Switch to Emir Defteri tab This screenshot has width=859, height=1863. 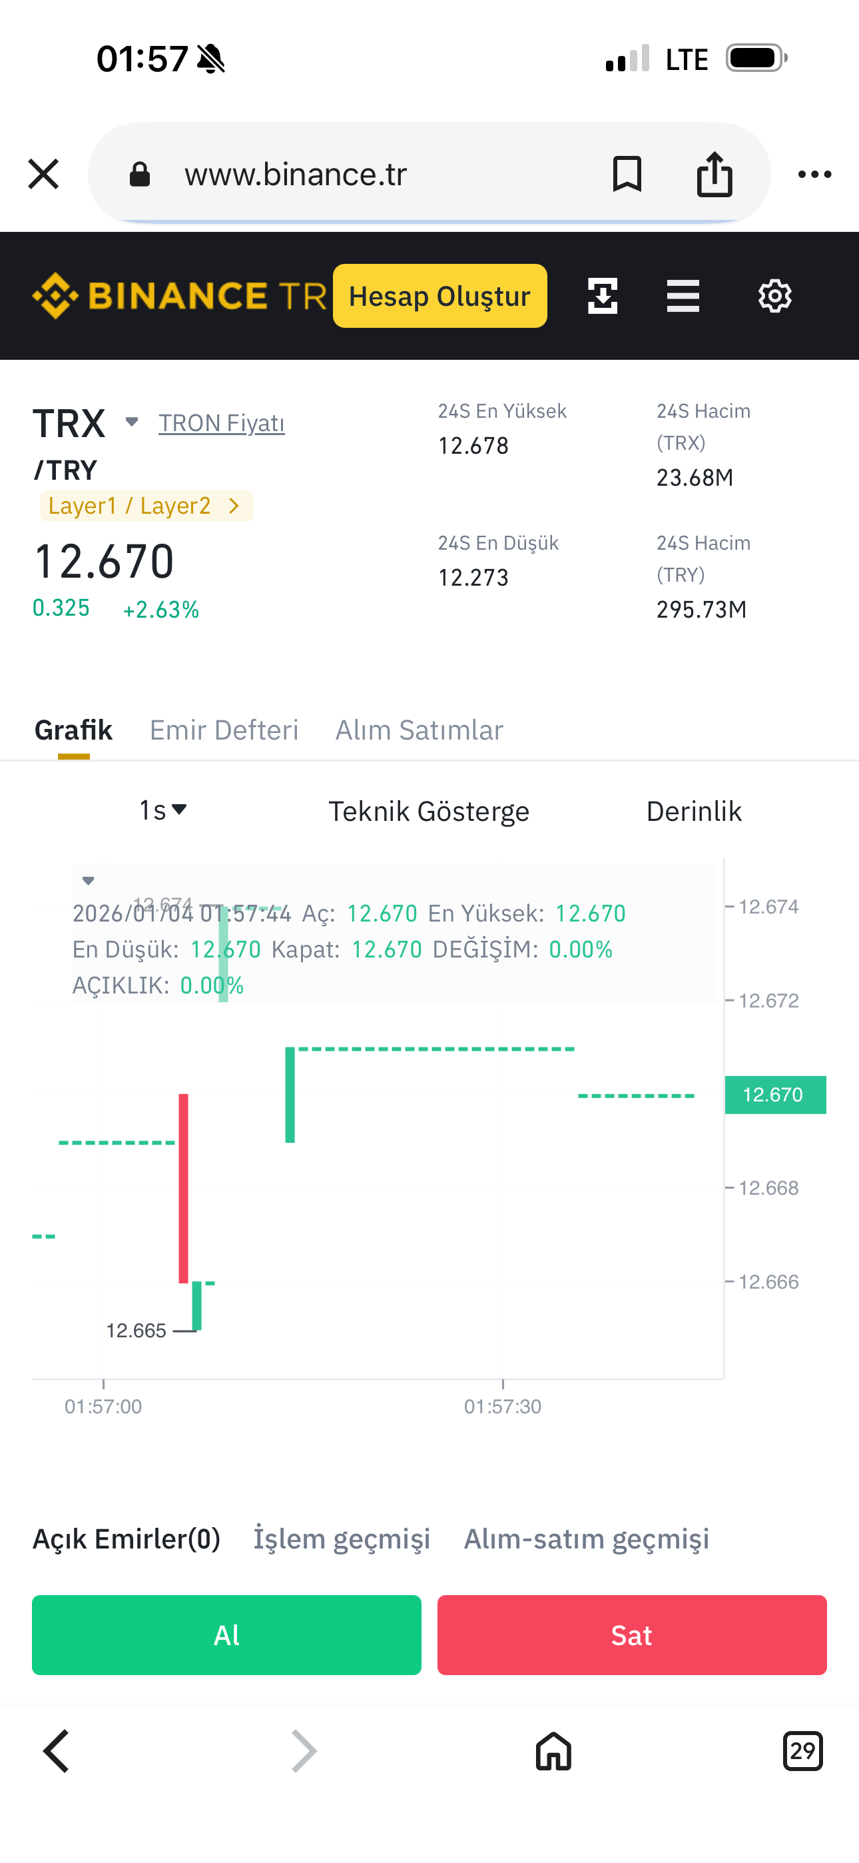(224, 730)
